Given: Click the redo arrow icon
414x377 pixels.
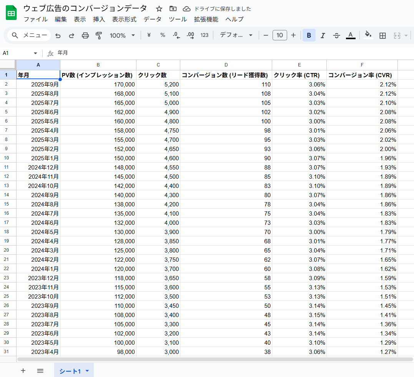Looking at the screenshot, I should click(71, 35).
